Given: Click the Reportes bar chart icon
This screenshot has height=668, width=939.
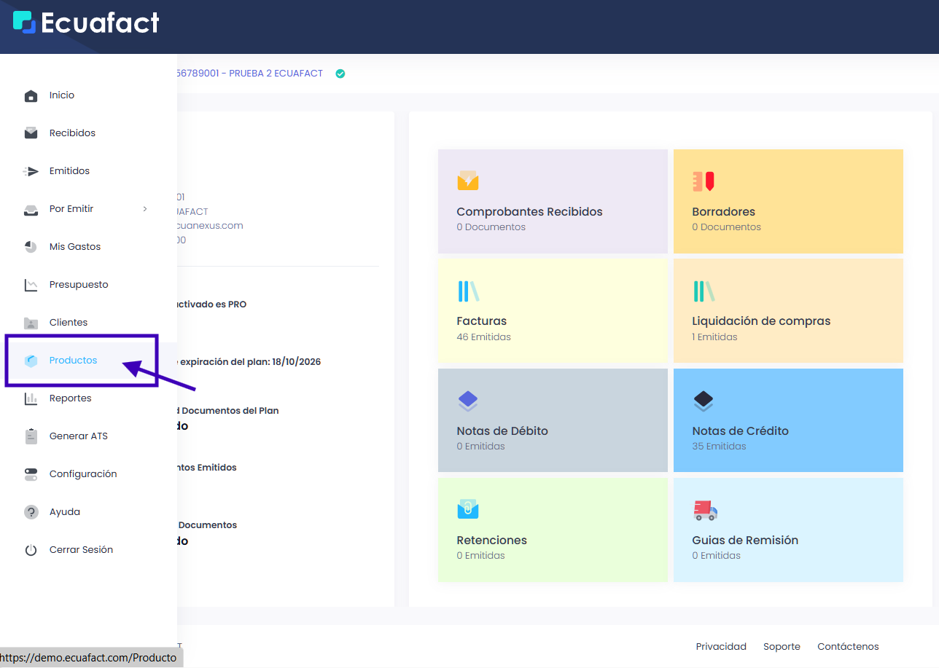Looking at the screenshot, I should pyautogui.click(x=31, y=398).
